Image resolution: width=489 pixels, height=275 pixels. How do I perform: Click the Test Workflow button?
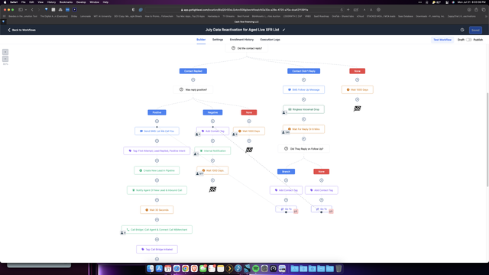pos(442,40)
